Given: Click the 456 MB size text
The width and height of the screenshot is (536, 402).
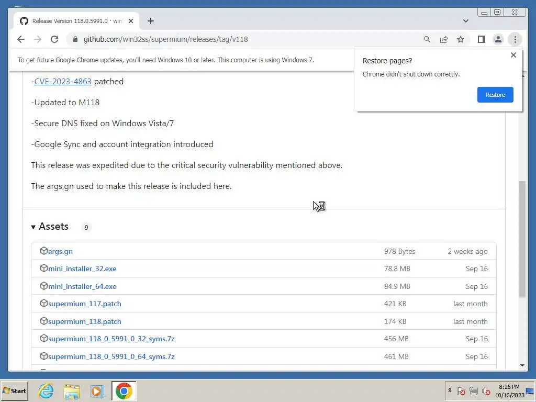Looking at the screenshot, I should click(x=396, y=339).
